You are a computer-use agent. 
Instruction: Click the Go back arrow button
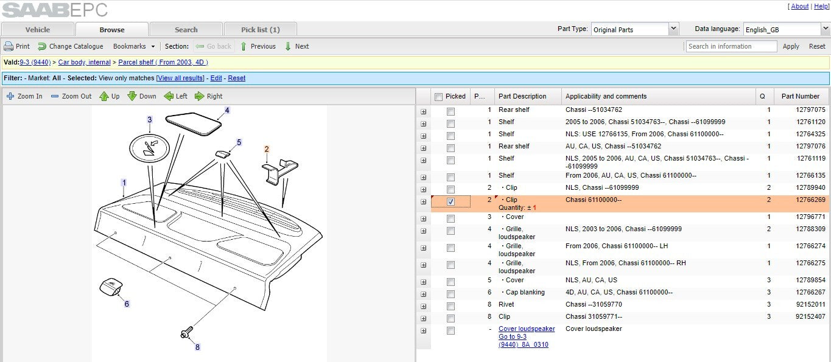point(214,46)
